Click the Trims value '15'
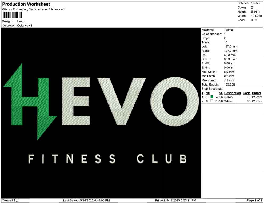This screenshot has width=264, height=203. point(226,42)
